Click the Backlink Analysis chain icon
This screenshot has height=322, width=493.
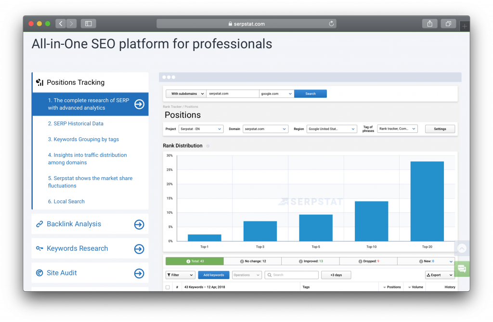pyautogui.click(x=39, y=224)
